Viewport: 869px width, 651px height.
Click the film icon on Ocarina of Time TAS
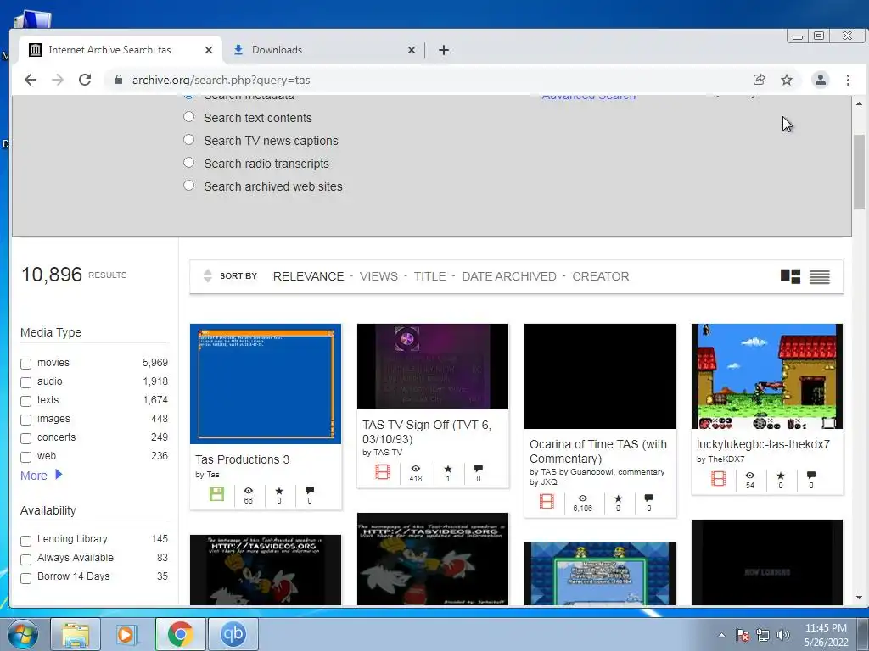[x=547, y=502]
